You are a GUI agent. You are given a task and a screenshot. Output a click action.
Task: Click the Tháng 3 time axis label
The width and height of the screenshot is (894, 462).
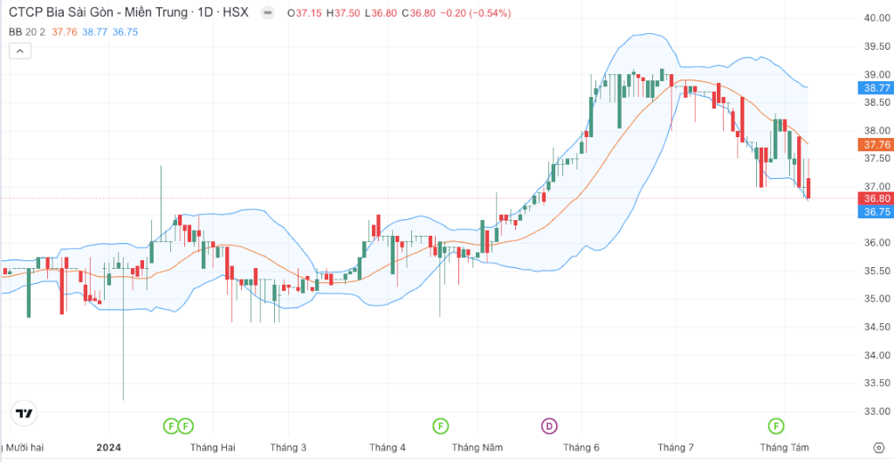(288, 447)
